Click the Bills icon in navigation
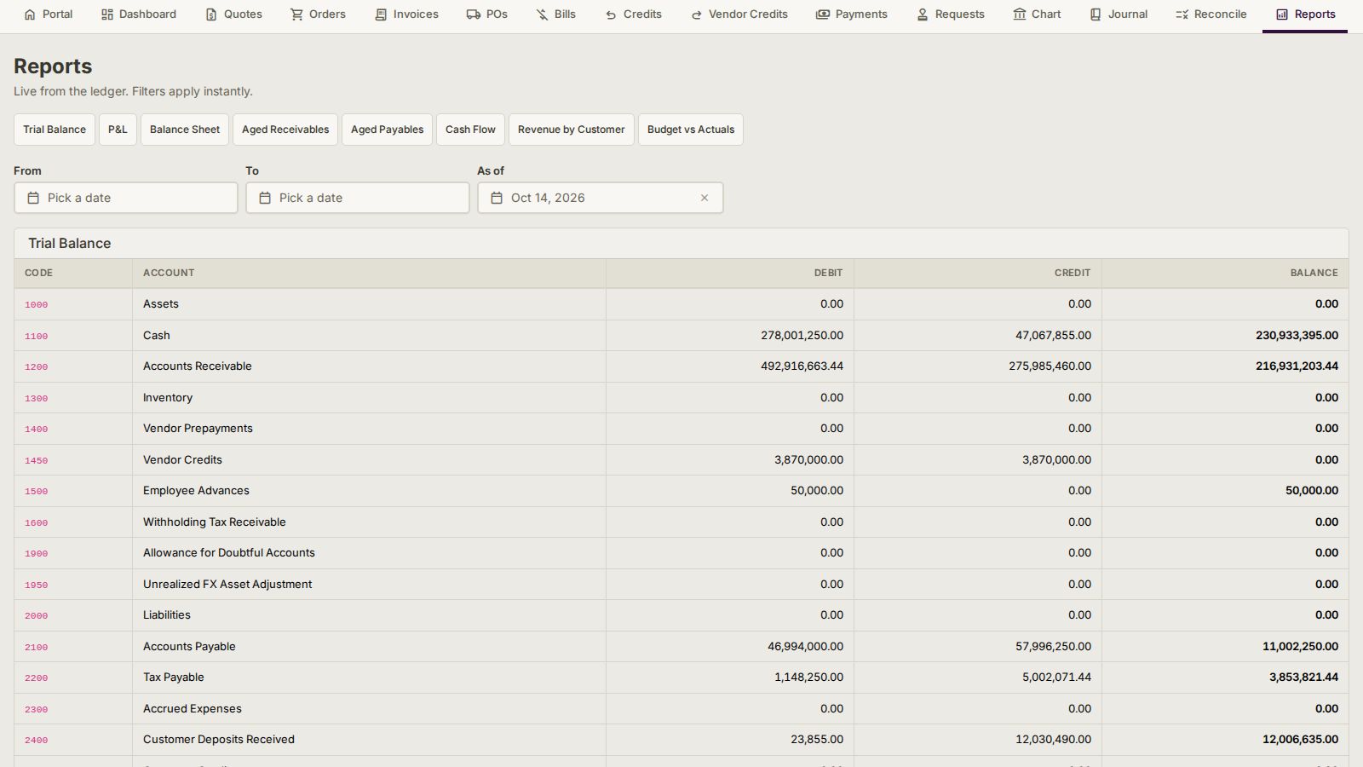 coord(542,14)
